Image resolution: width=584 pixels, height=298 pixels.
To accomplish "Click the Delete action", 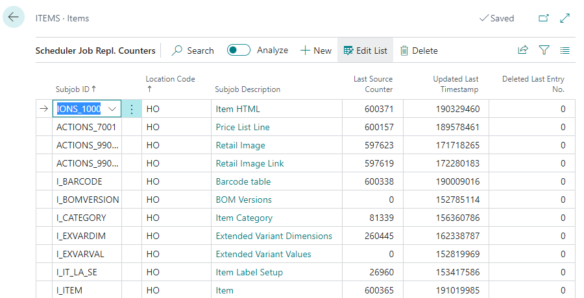I will click(419, 51).
